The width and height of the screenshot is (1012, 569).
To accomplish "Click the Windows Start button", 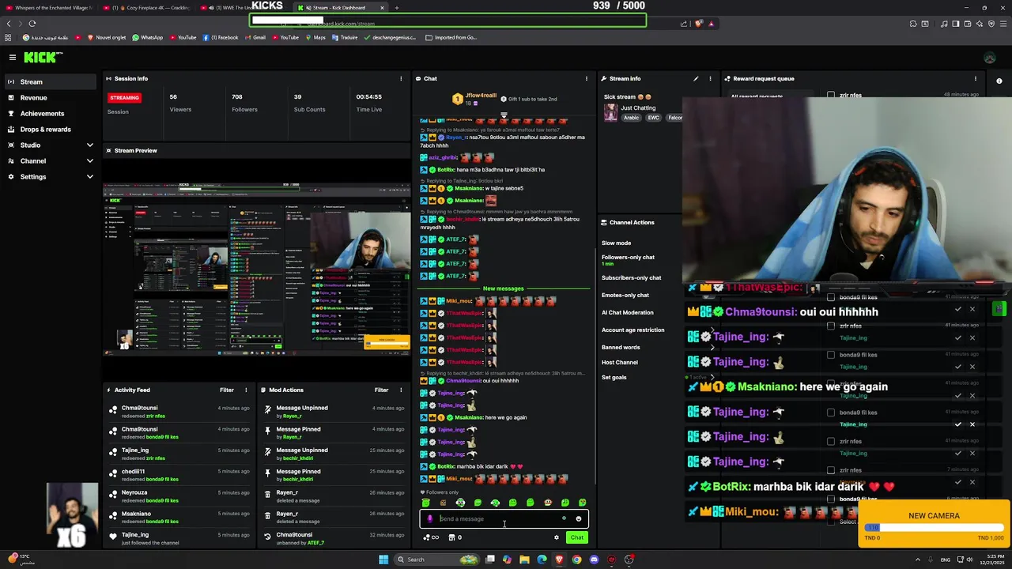I will coord(383,560).
